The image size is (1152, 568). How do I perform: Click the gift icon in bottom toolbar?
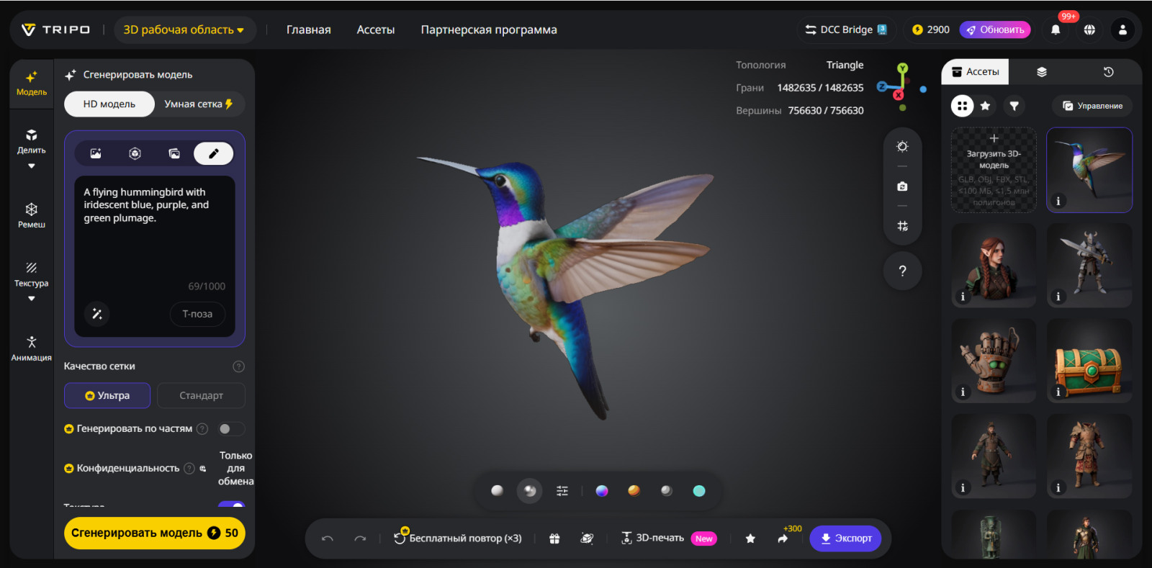(x=554, y=538)
